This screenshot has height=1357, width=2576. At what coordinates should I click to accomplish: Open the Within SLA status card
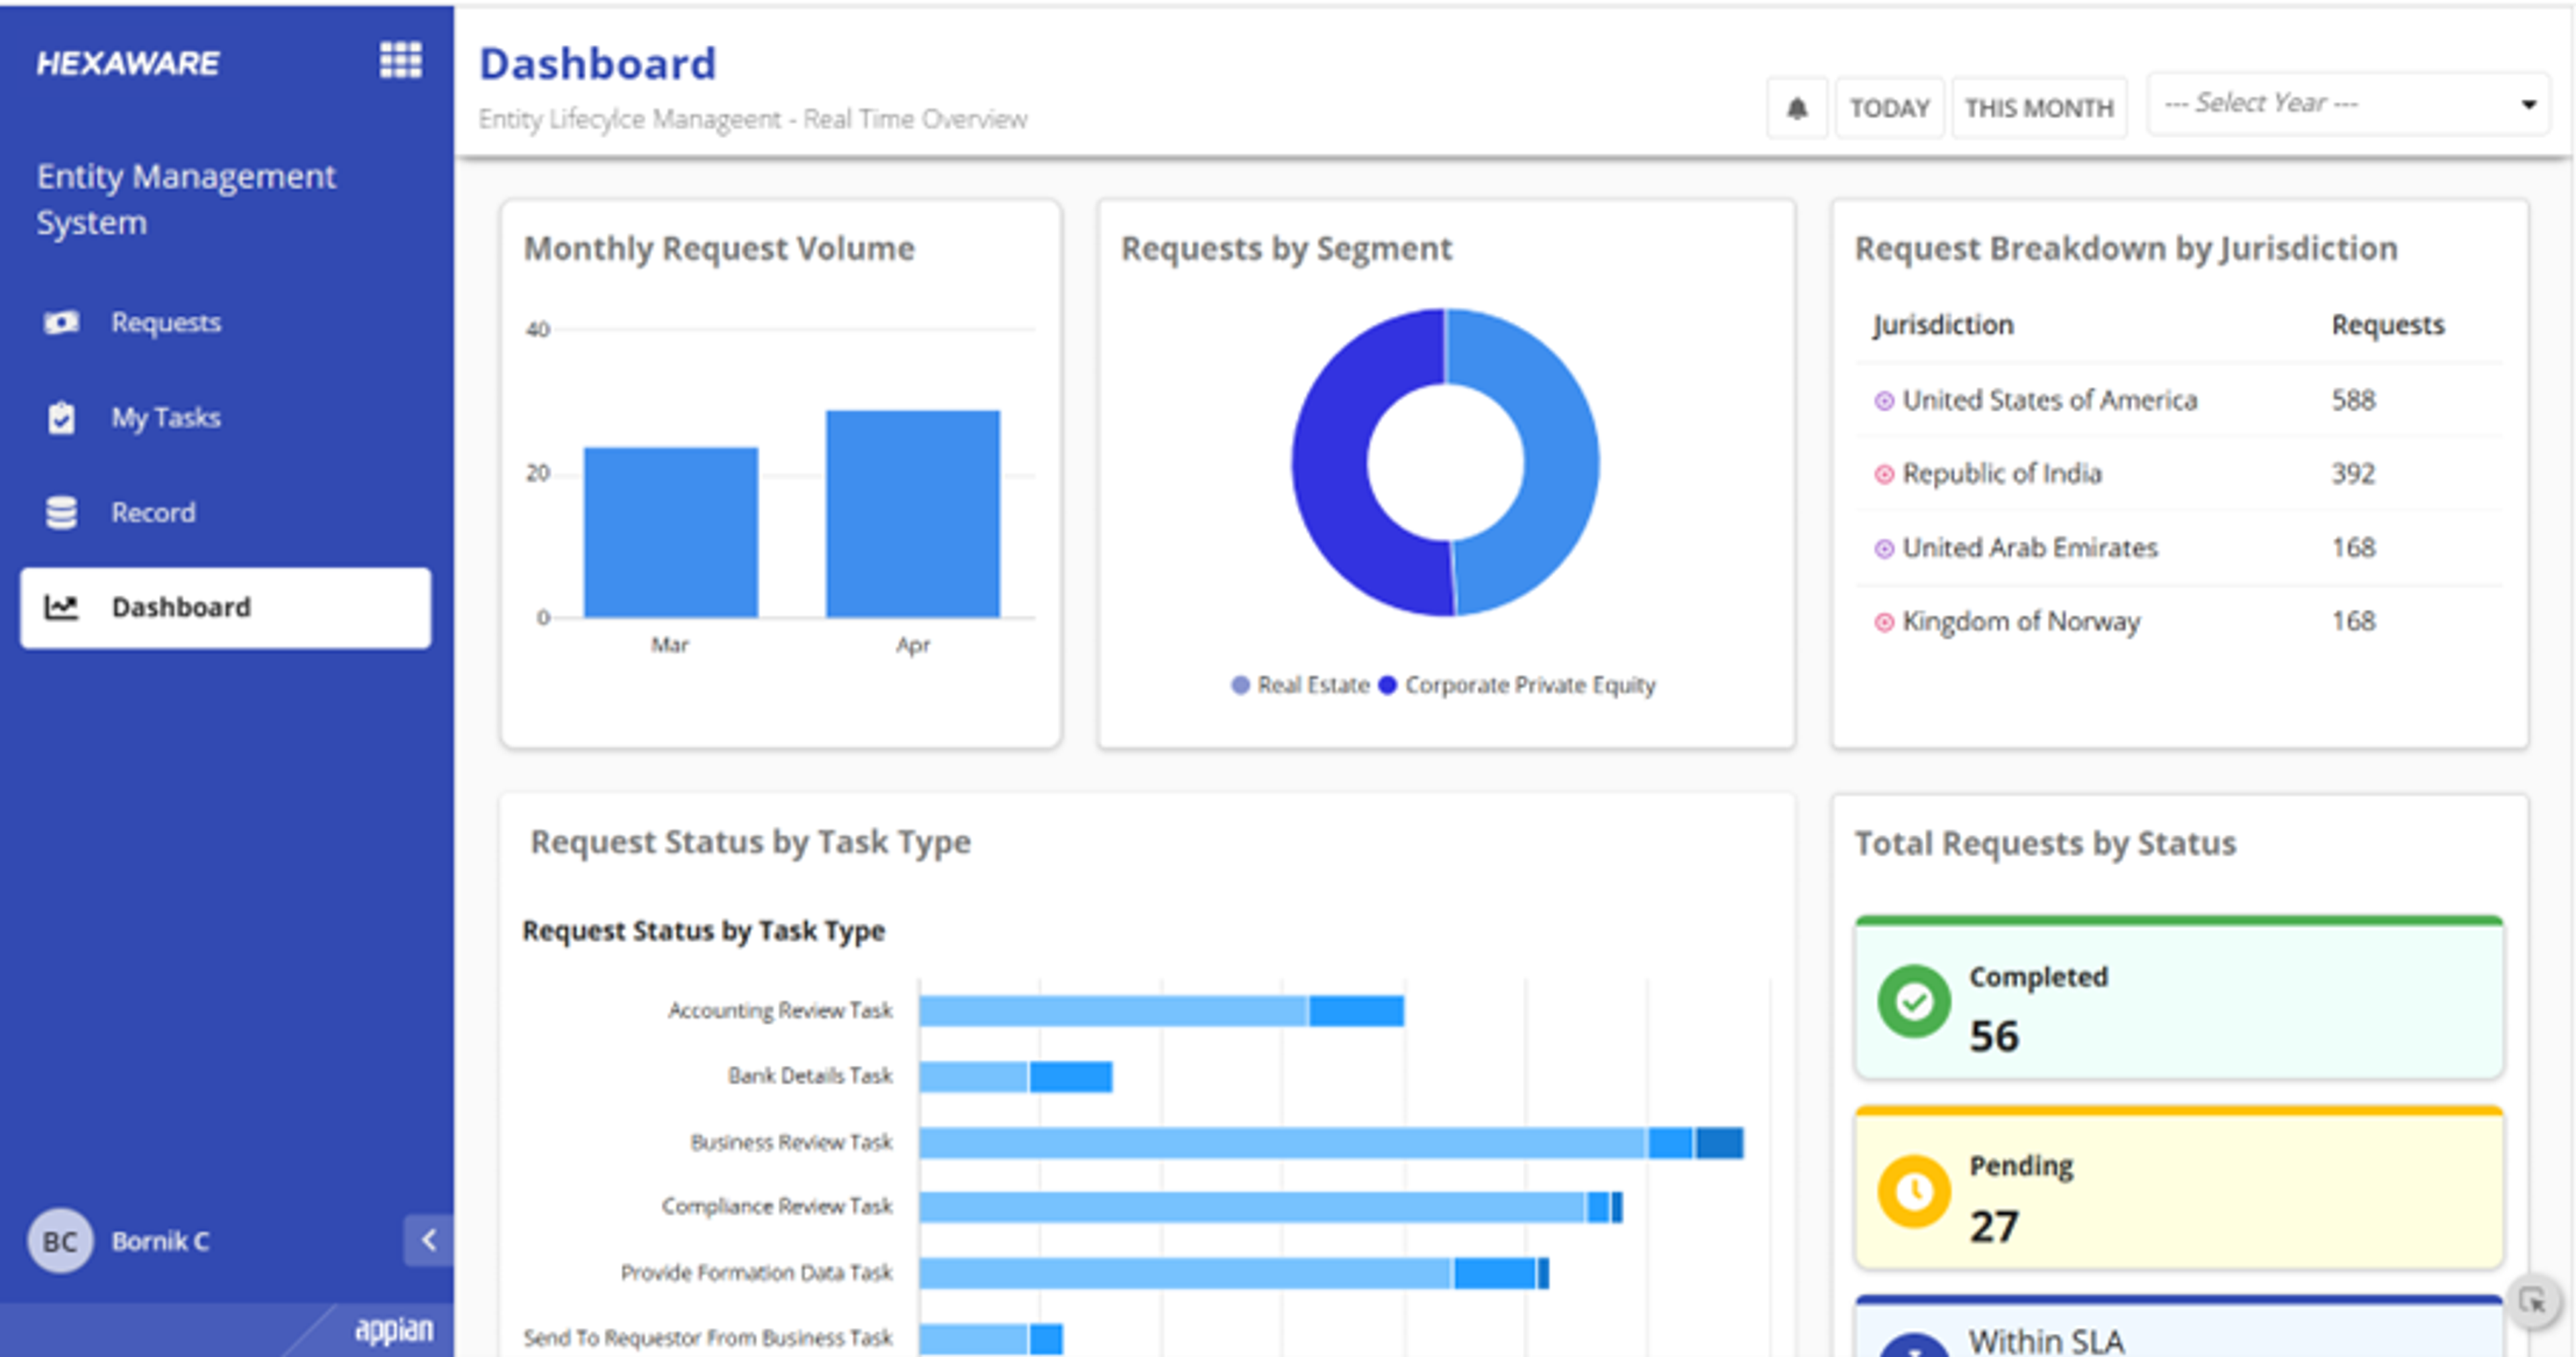(x=2179, y=1326)
